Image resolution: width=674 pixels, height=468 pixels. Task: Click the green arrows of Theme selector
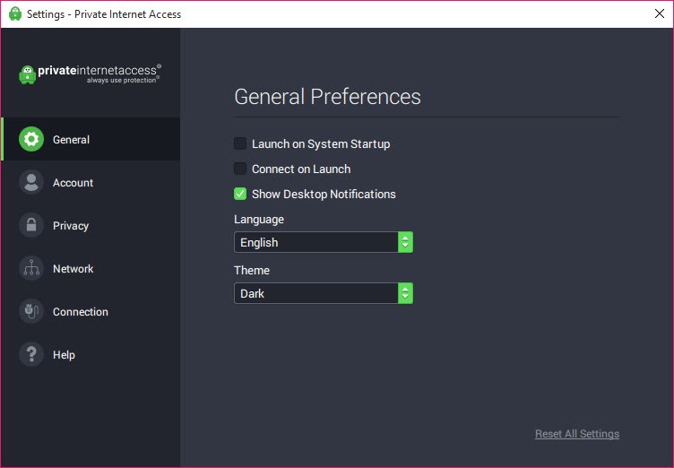coord(405,293)
